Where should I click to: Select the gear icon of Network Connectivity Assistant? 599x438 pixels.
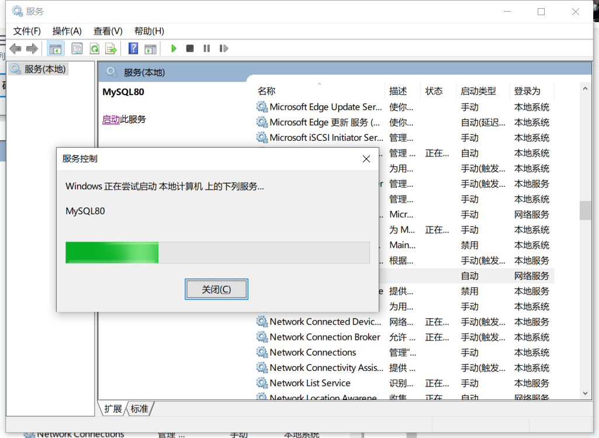(262, 368)
